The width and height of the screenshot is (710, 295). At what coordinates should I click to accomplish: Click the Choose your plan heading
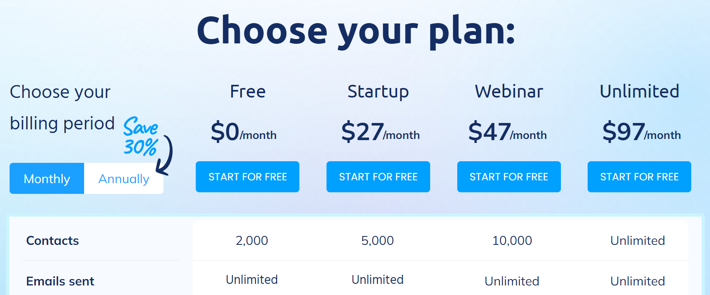[356, 31]
